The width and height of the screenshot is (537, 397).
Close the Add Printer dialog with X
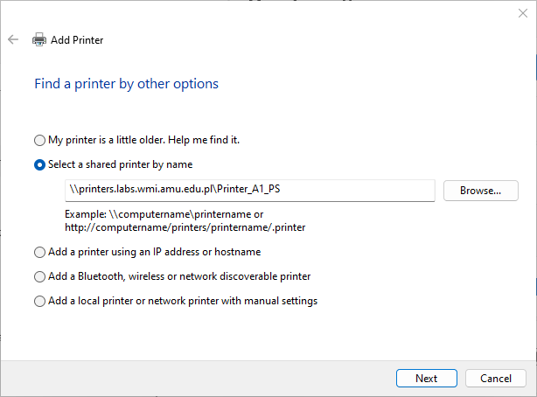click(x=523, y=13)
